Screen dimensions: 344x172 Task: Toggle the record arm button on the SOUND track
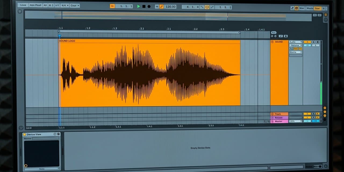click(318, 42)
